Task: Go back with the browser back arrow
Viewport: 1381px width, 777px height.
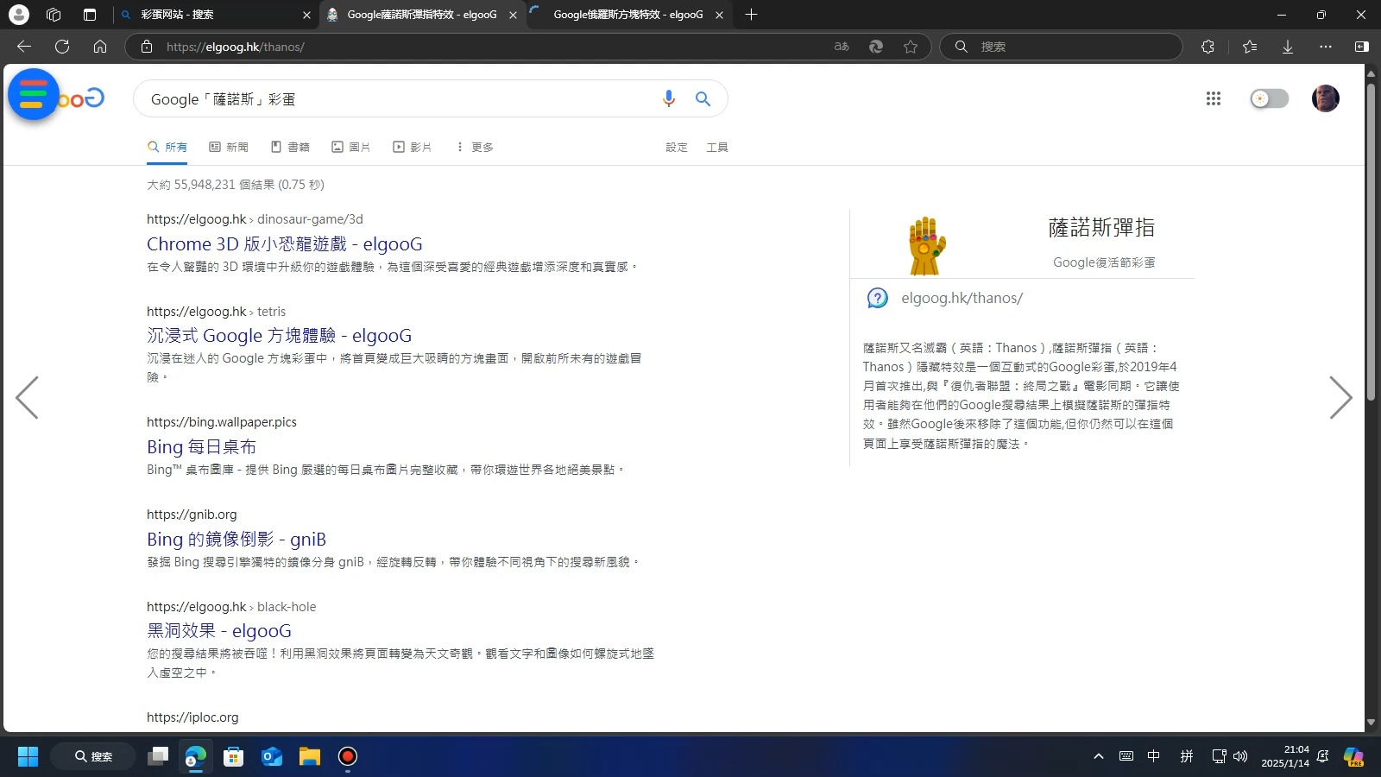Action: pyautogui.click(x=24, y=47)
